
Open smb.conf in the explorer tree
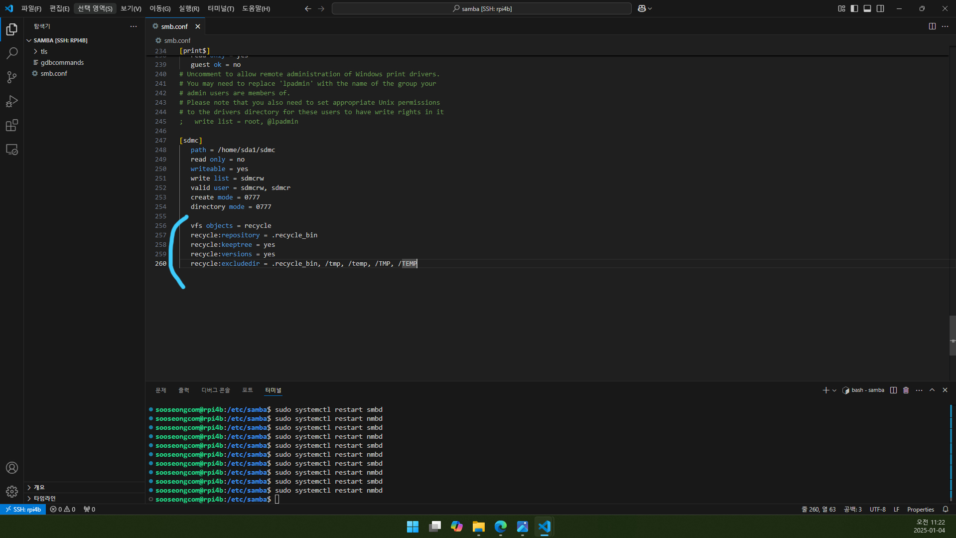[85, 73]
